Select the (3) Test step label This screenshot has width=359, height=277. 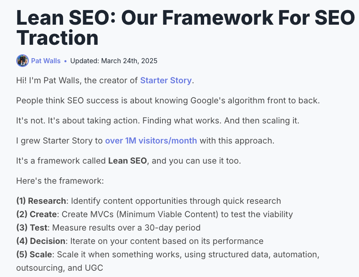pos(32,228)
